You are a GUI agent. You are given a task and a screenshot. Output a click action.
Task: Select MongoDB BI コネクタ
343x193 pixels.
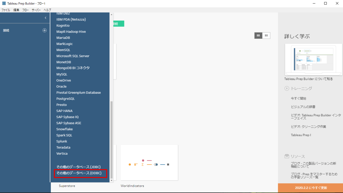click(73, 68)
